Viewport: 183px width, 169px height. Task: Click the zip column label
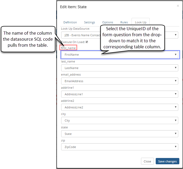coord(63,140)
